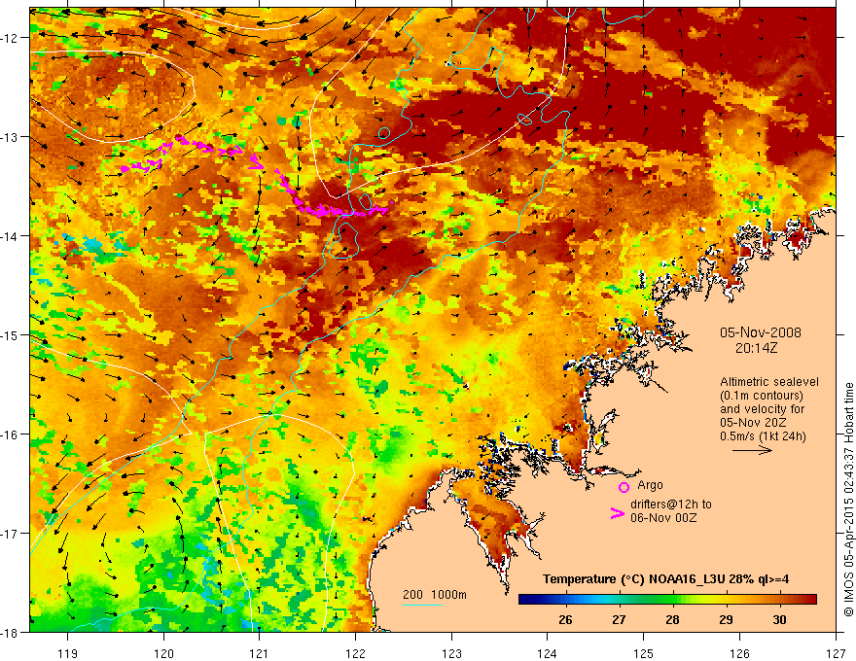Viewport: 856px width, 661px height.
Task: Click the longitude axis label 119
Action: (68, 653)
